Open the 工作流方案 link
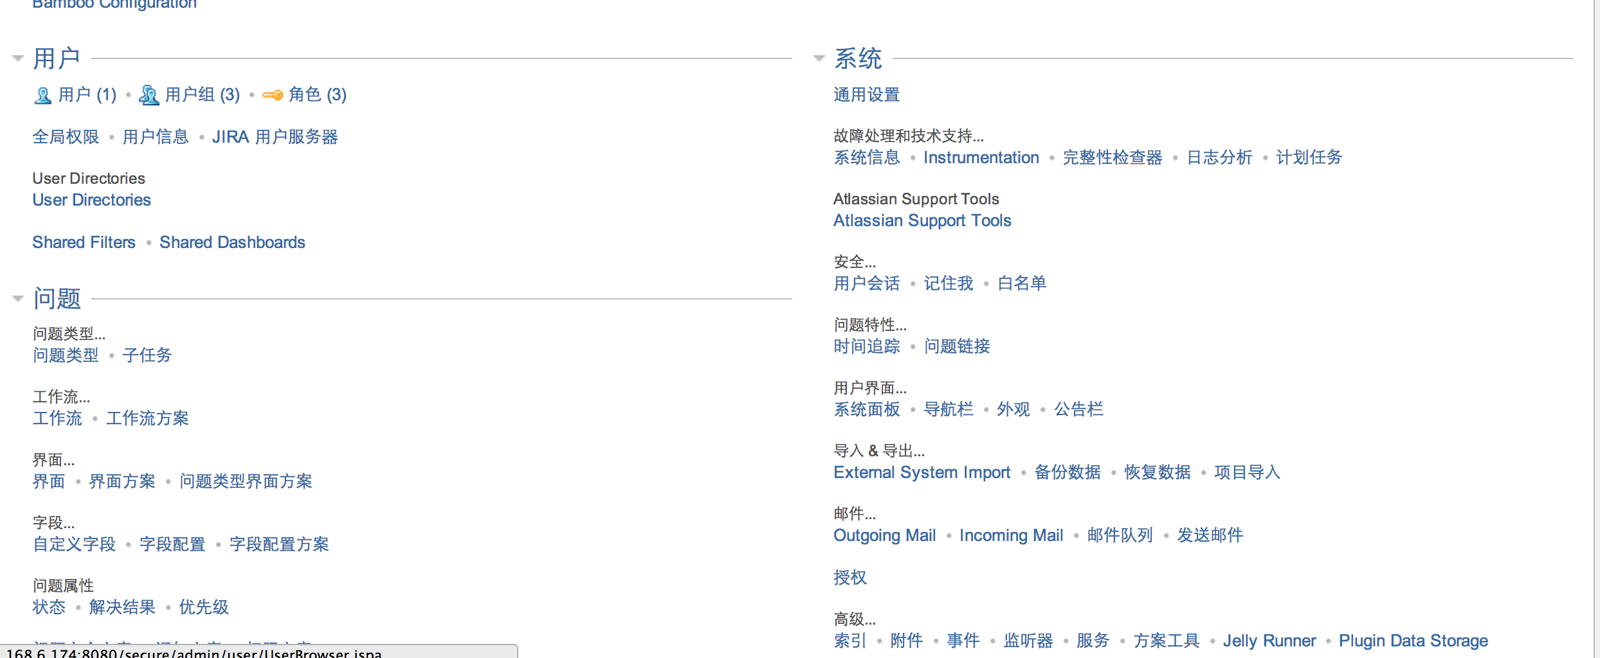 [x=147, y=418]
